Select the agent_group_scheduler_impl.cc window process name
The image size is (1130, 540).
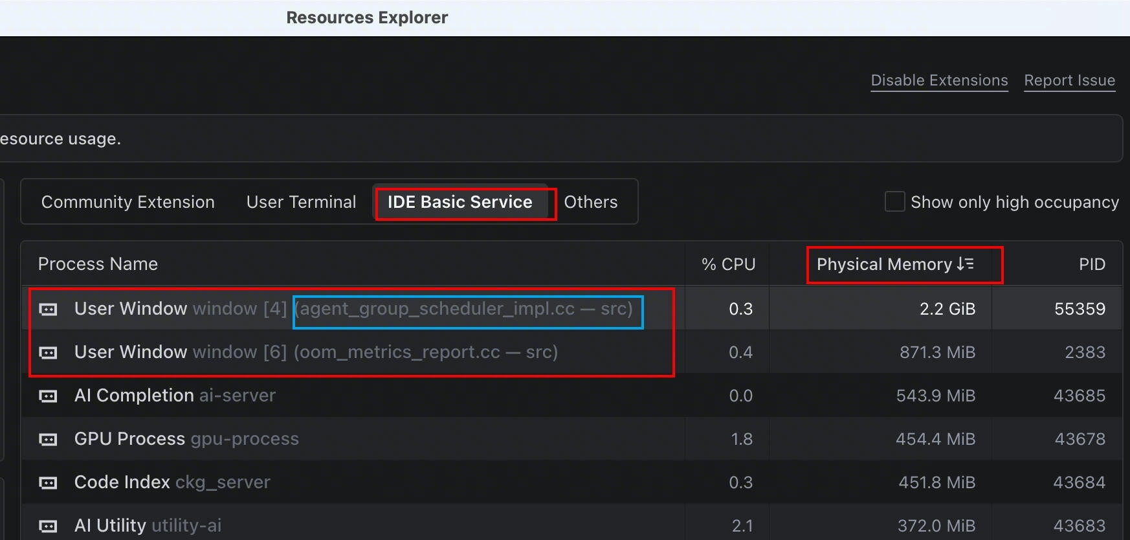[x=353, y=309]
